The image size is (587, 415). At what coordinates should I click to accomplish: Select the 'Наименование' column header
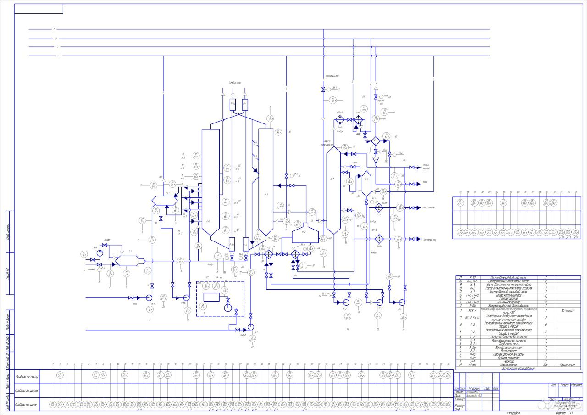click(x=509, y=365)
